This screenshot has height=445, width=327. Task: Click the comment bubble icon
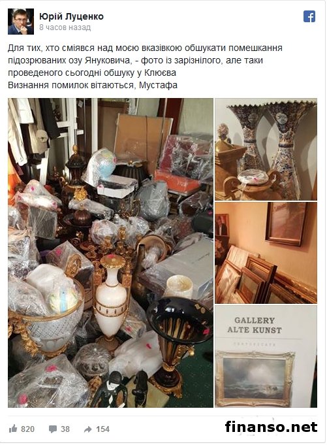tap(53, 429)
